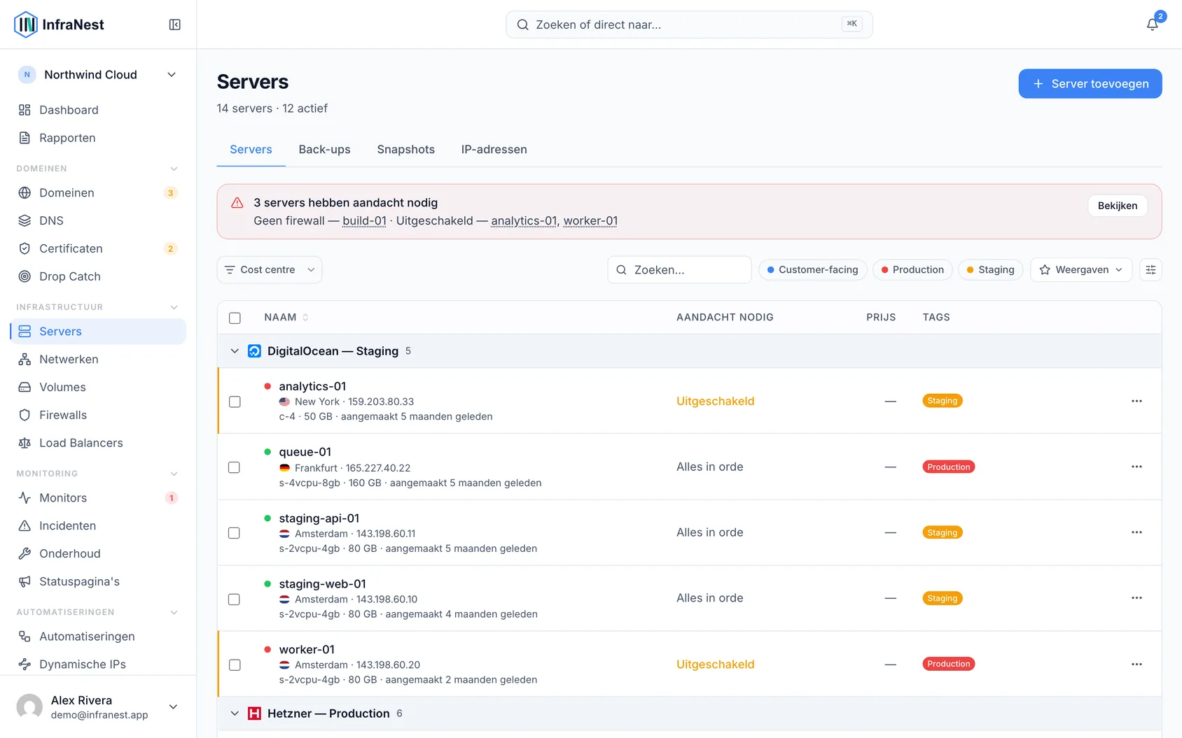Click the InfraNest logo icon
Screen dimensions: 1182x738
coord(26,24)
